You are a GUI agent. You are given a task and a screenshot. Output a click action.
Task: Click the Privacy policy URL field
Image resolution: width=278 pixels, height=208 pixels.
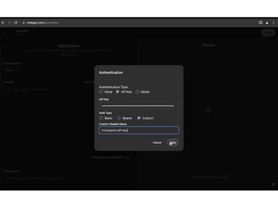(x=68, y=178)
